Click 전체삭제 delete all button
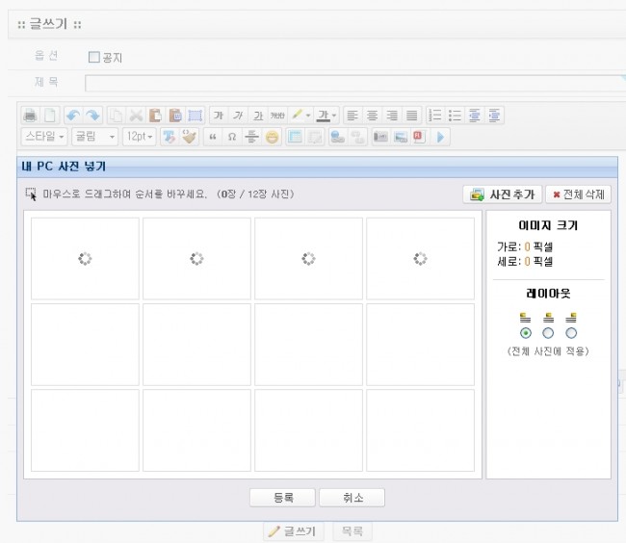Screen dimensions: 626x543 (578, 194)
